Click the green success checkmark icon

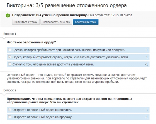tap(8, 15)
